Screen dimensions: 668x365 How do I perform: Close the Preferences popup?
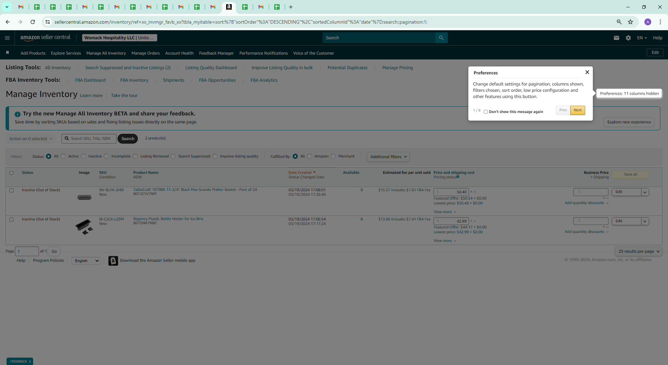pyautogui.click(x=587, y=72)
